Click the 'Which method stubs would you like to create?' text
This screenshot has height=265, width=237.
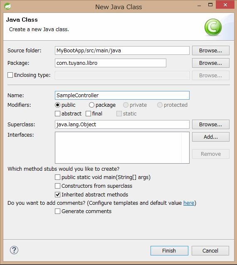(x=64, y=169)
